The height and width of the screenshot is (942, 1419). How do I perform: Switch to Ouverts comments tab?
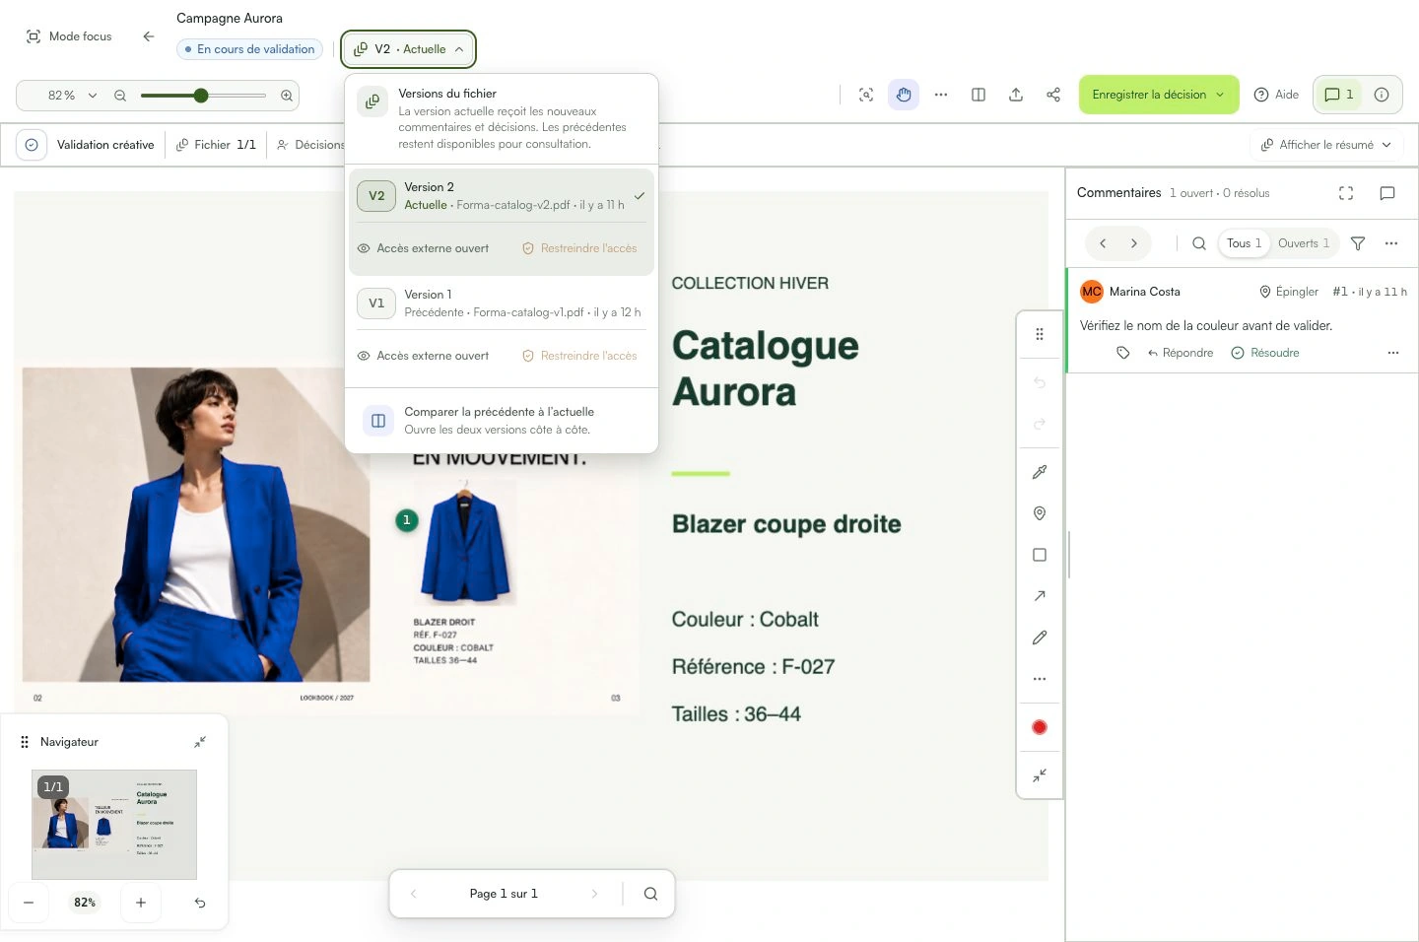pyautogui.click(x=1304, y=243)
